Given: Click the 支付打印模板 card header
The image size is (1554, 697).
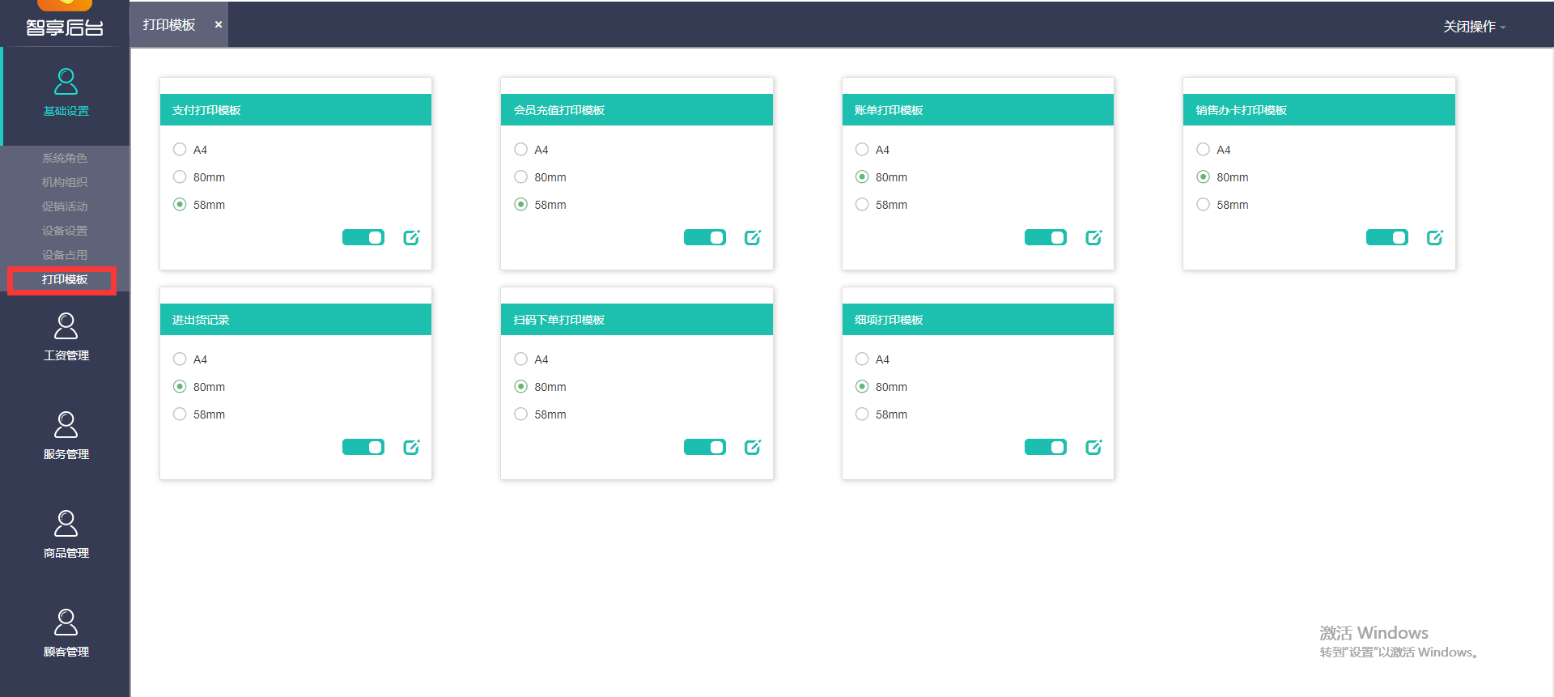Looking at the screenshot, I should coord(295,110).
